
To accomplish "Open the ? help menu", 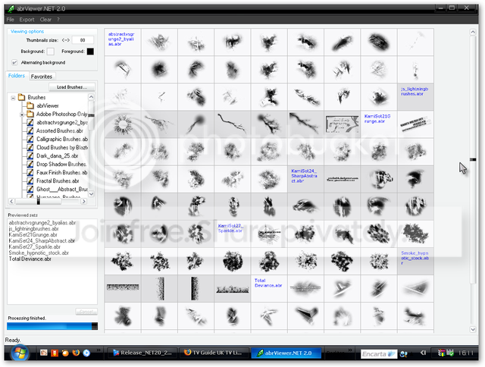I will (58, 20).
